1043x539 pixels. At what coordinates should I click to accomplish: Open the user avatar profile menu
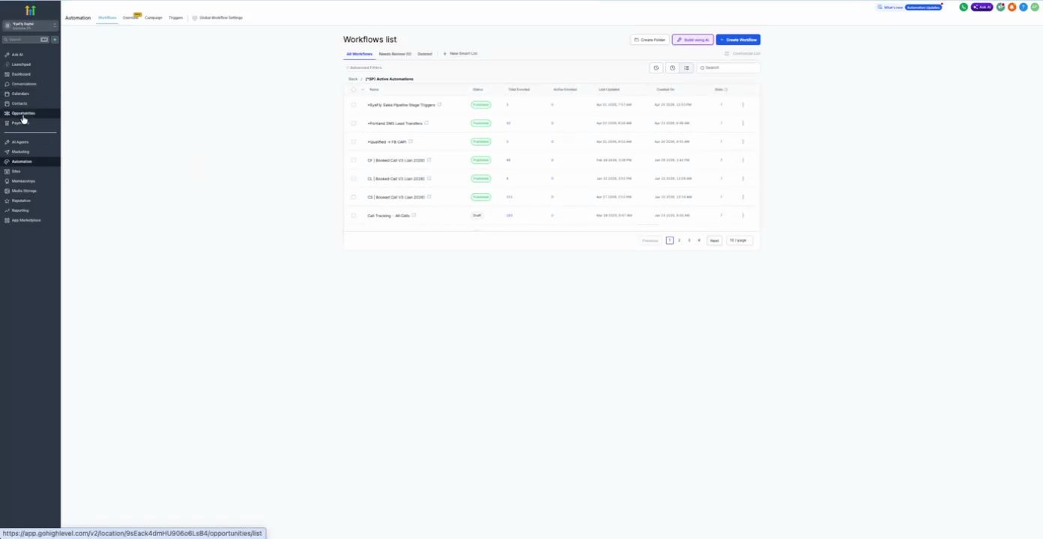(x=1034, y=7)
